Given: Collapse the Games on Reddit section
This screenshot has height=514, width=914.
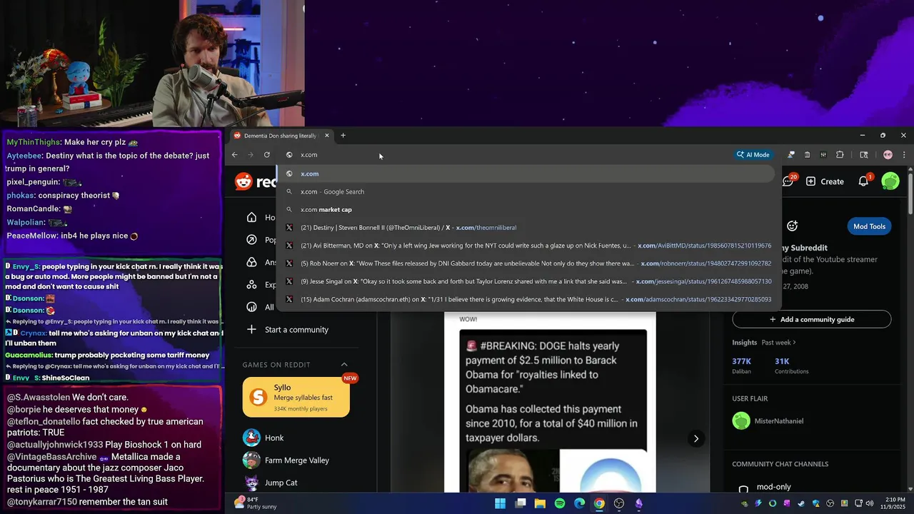Looking at the screenshot, I should coord(344,365).
